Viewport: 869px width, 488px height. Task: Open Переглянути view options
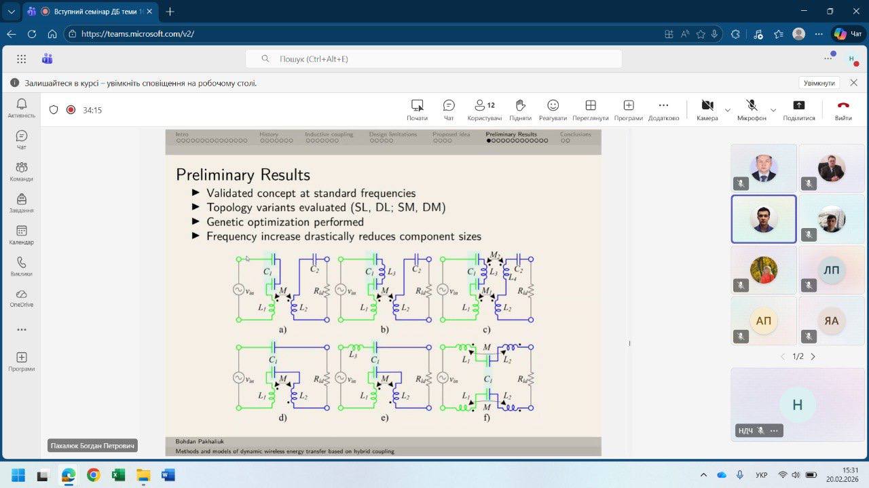click(x=590, y=109)
